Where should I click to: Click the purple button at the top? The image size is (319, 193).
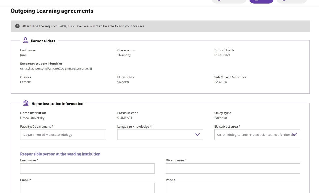click(261, 2)
